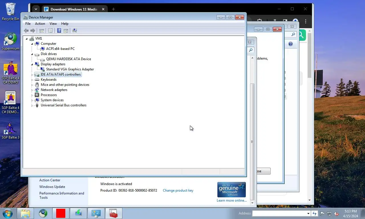The height and width of the screenshot is (219, 365).
Task: Expand Mice and other pointing devices
Action: click(x=32, y=85)
